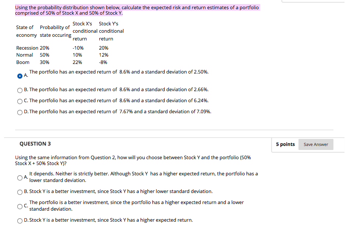Click the Stock Y's conditional return header
Screen dimensions: 350x236
pyautogui.click(x=108, y=31)
